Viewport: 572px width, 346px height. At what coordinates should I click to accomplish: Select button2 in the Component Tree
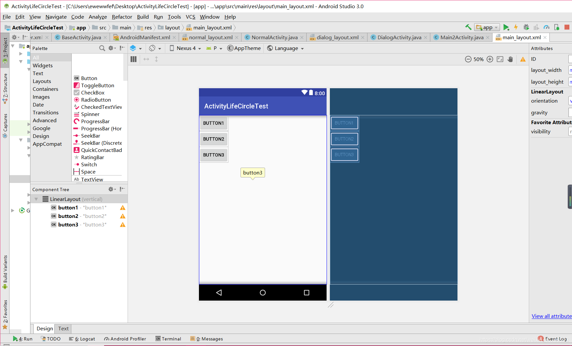point(79,216)
